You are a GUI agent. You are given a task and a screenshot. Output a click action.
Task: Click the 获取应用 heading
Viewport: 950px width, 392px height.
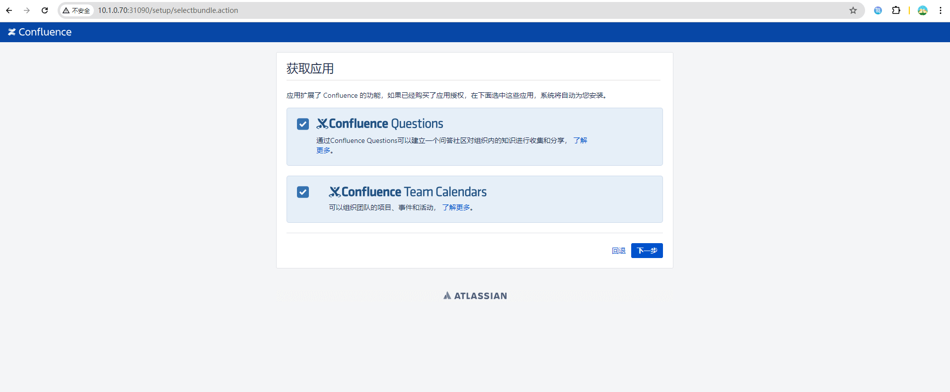coord(310,68)
